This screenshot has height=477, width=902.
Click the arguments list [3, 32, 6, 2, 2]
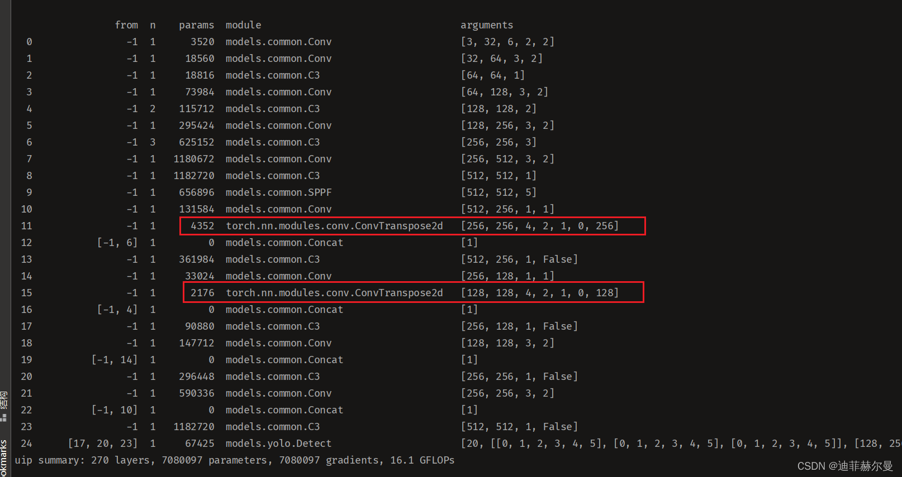507,42
